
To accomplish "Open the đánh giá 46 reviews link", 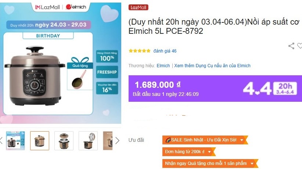I will point(165,51).
